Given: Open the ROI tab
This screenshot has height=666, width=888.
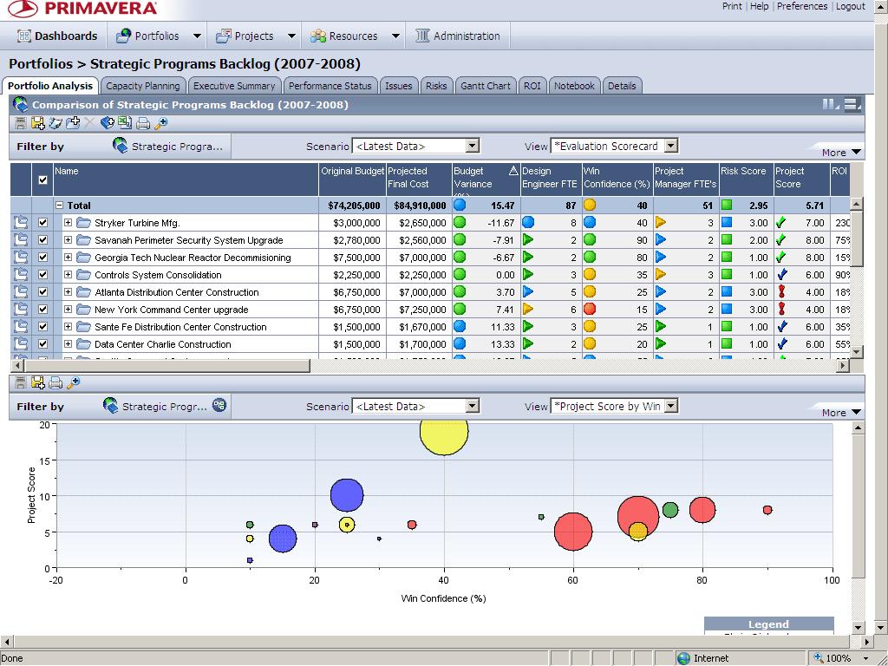Looking at the screenshot, I should click(532, 86).
